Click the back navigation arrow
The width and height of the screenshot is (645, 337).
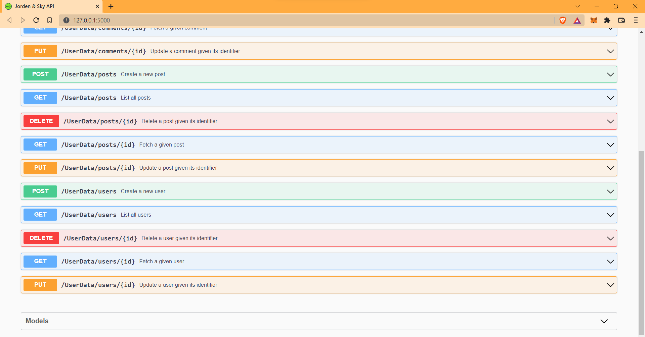[x=9, y=20]
